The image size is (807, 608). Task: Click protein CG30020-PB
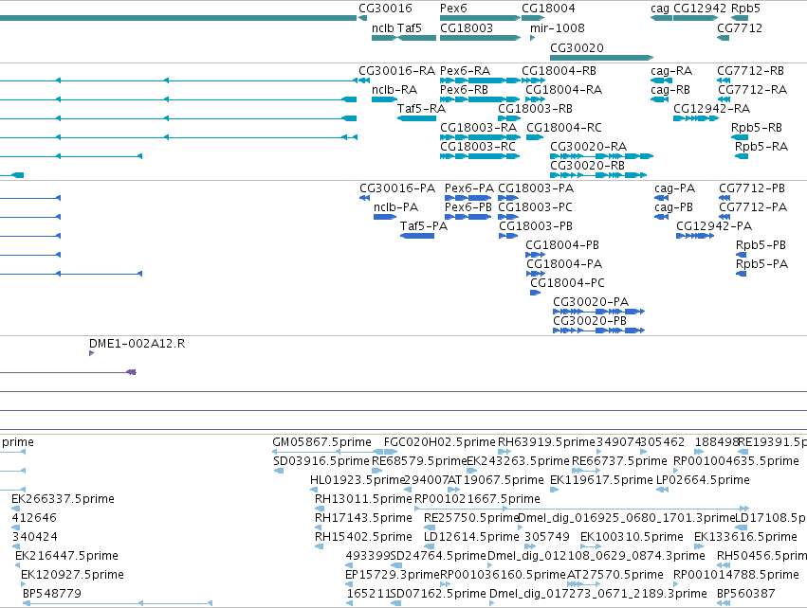coord(598,331)
